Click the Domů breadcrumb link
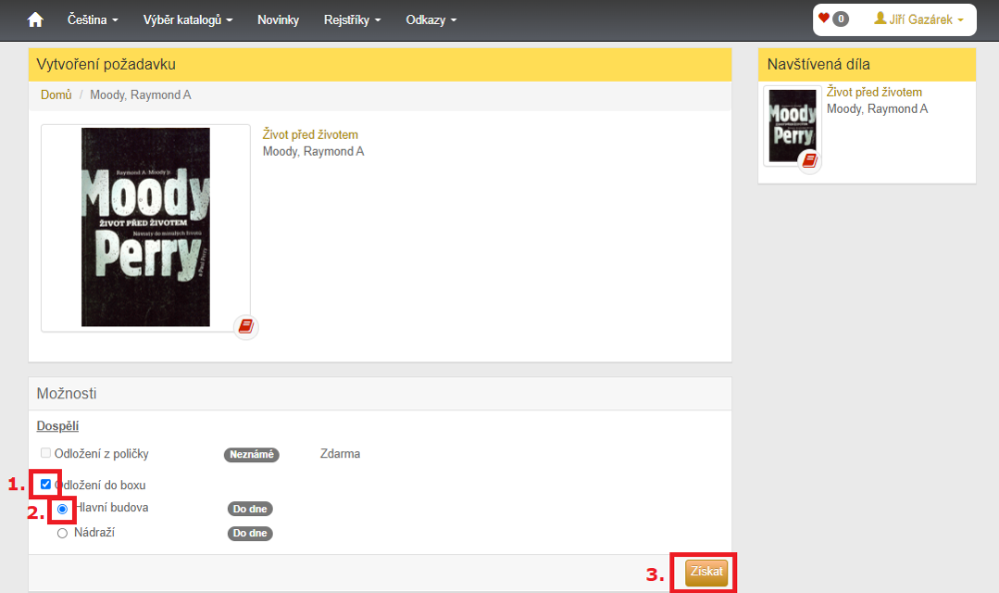Image resolution: width=999 pixels, height=593 pixels. point(56,95)
